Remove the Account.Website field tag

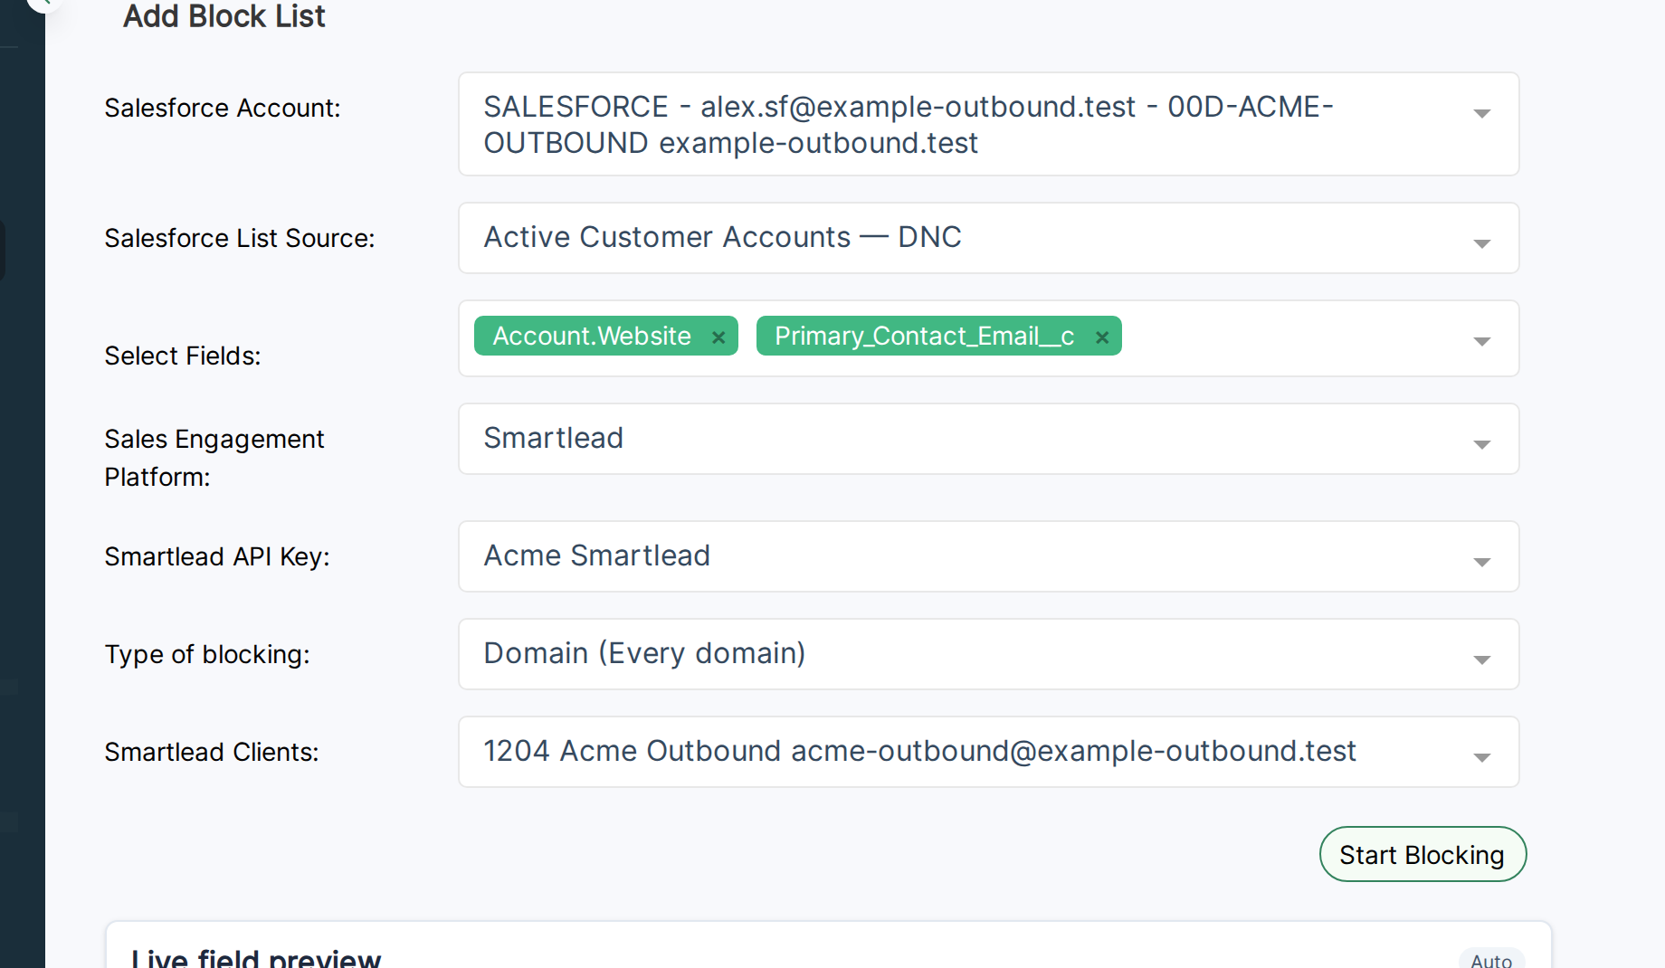pos(718,337)
